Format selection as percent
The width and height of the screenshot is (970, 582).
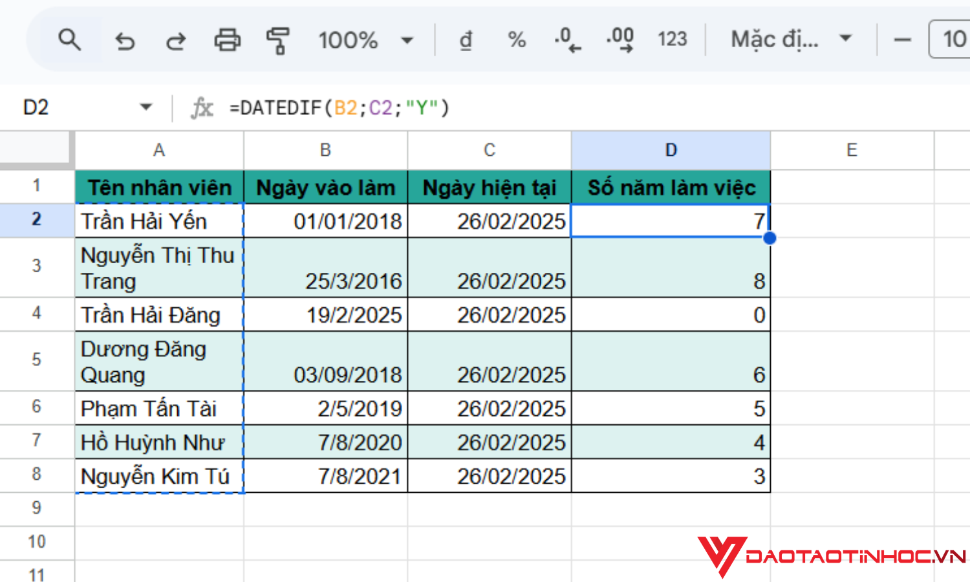click(516, 40)
